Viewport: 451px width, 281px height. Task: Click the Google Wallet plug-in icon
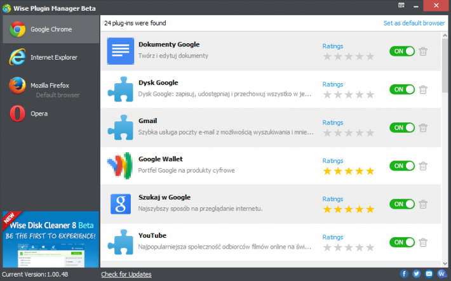point(120,166)
